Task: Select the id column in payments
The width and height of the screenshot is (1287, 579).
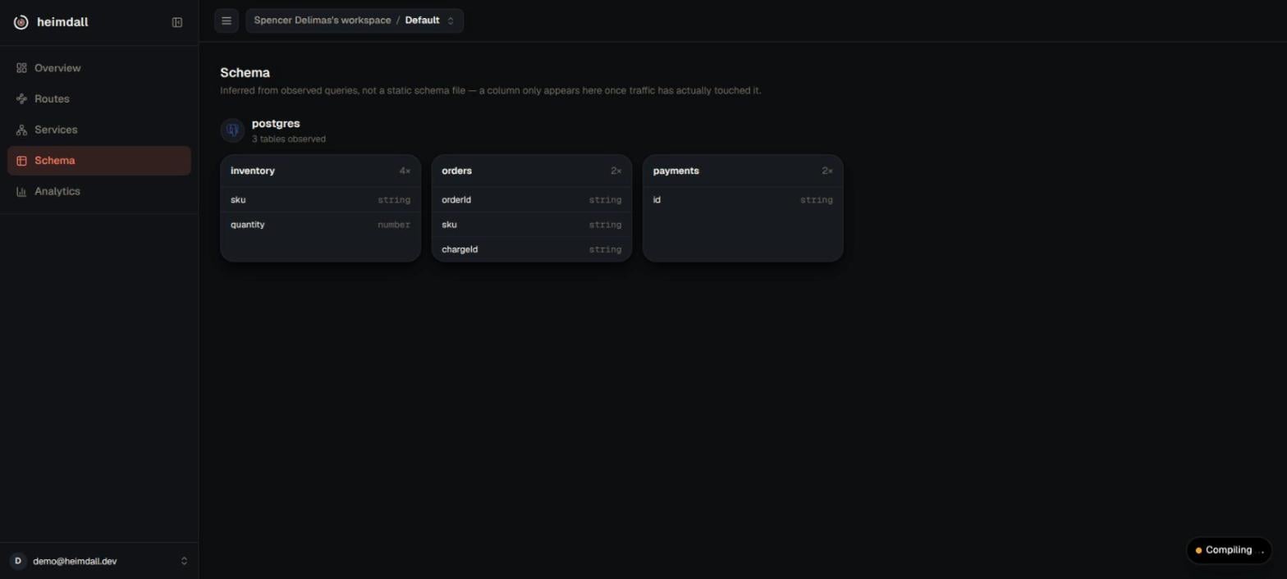Action: pyautogui.click(x=743, y=200)
